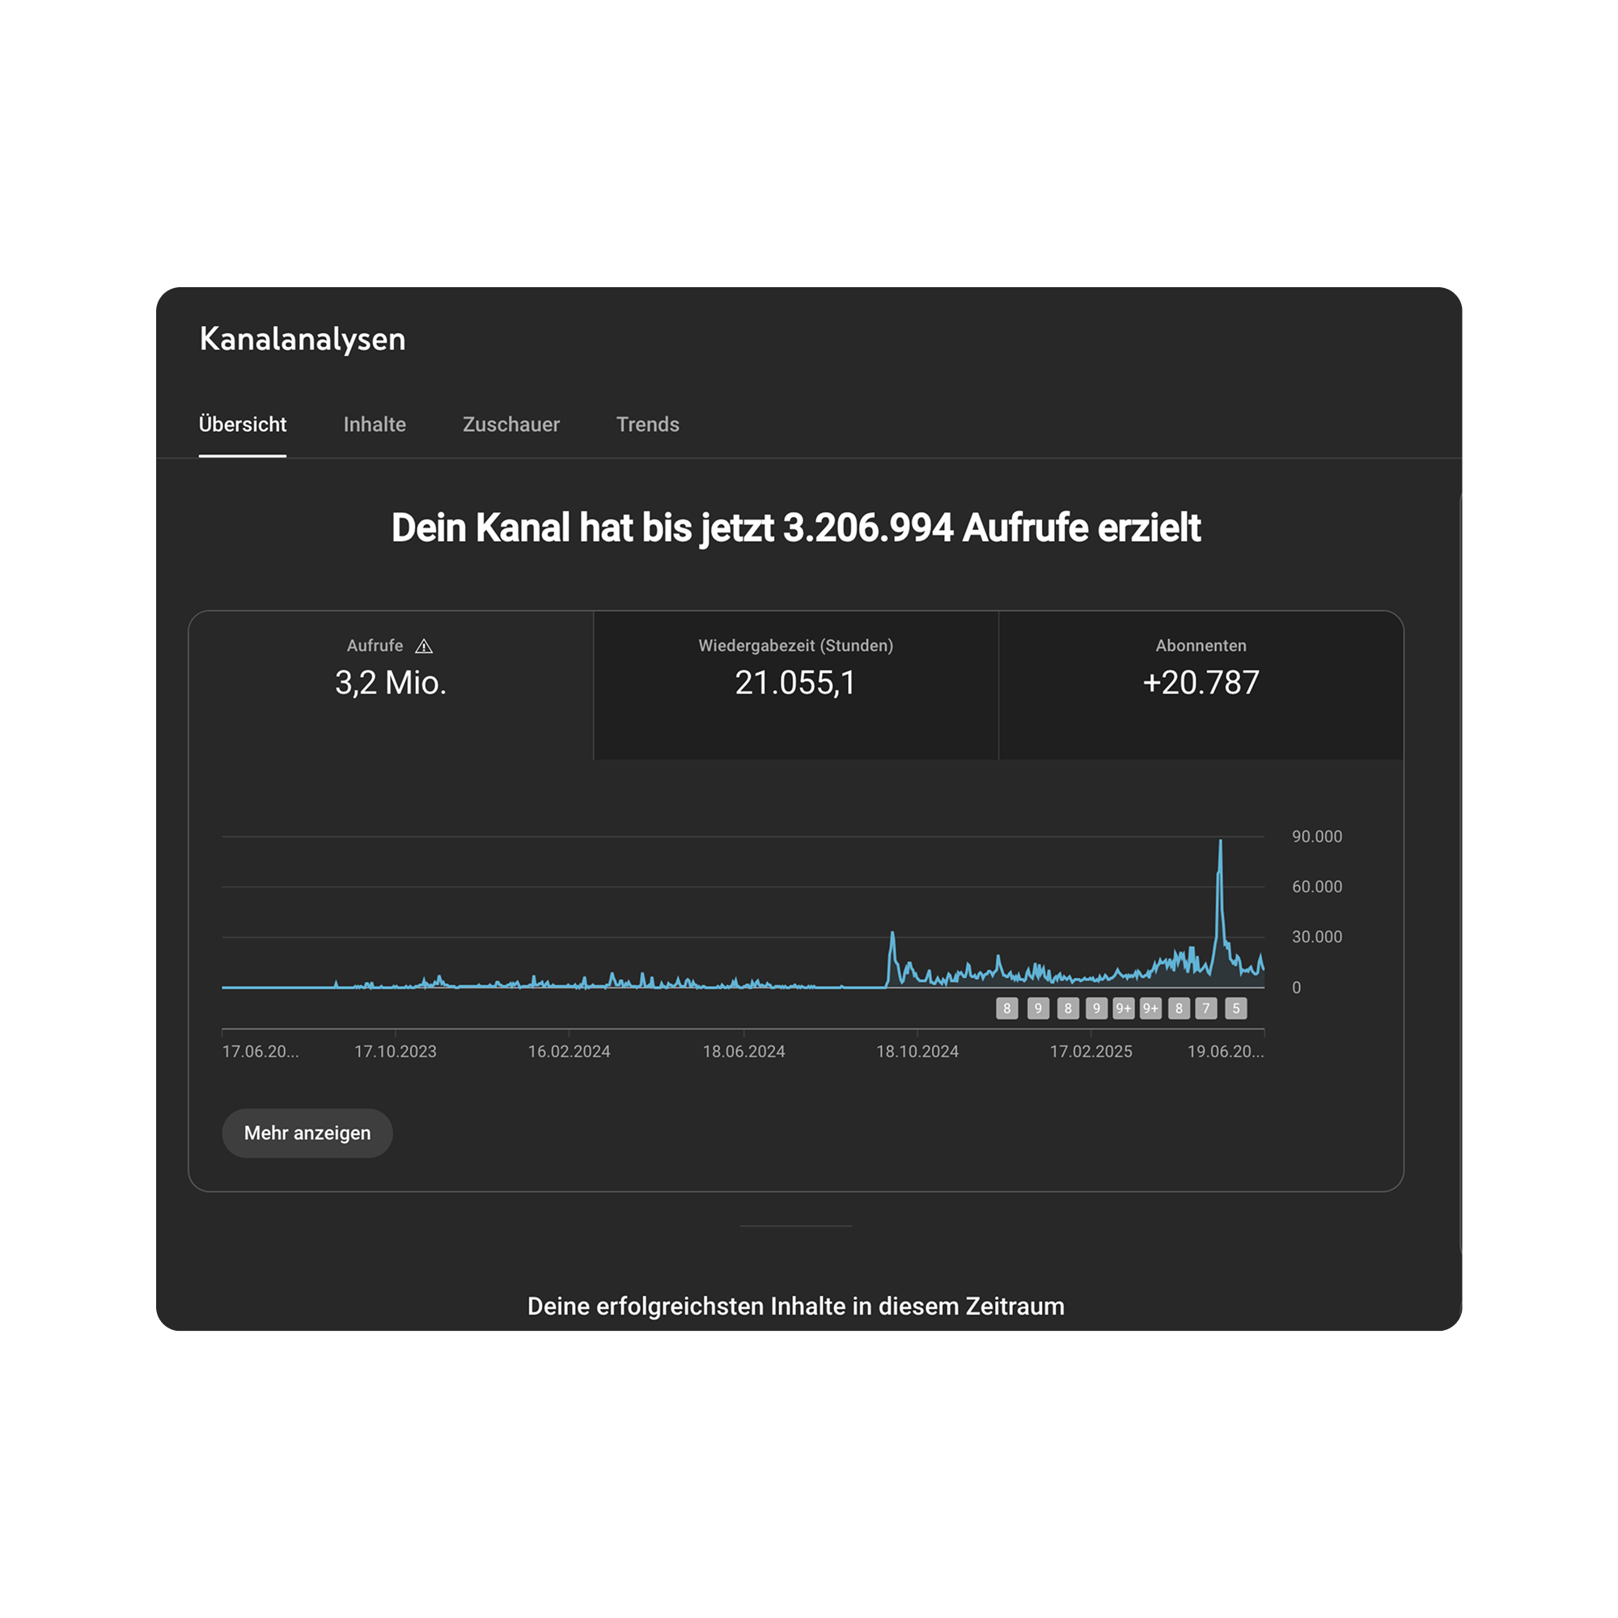This screenshot has height=1618, width=1618.
Task: Go to the Trends tab
Action: [647, 425]
